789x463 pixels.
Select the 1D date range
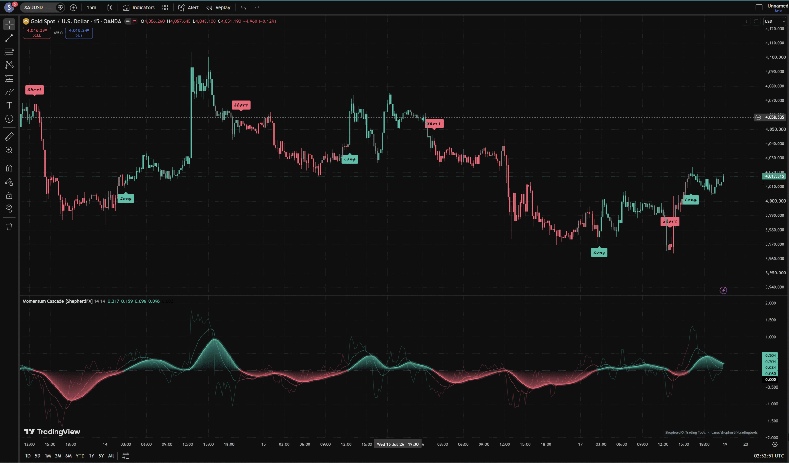(27, 456)
